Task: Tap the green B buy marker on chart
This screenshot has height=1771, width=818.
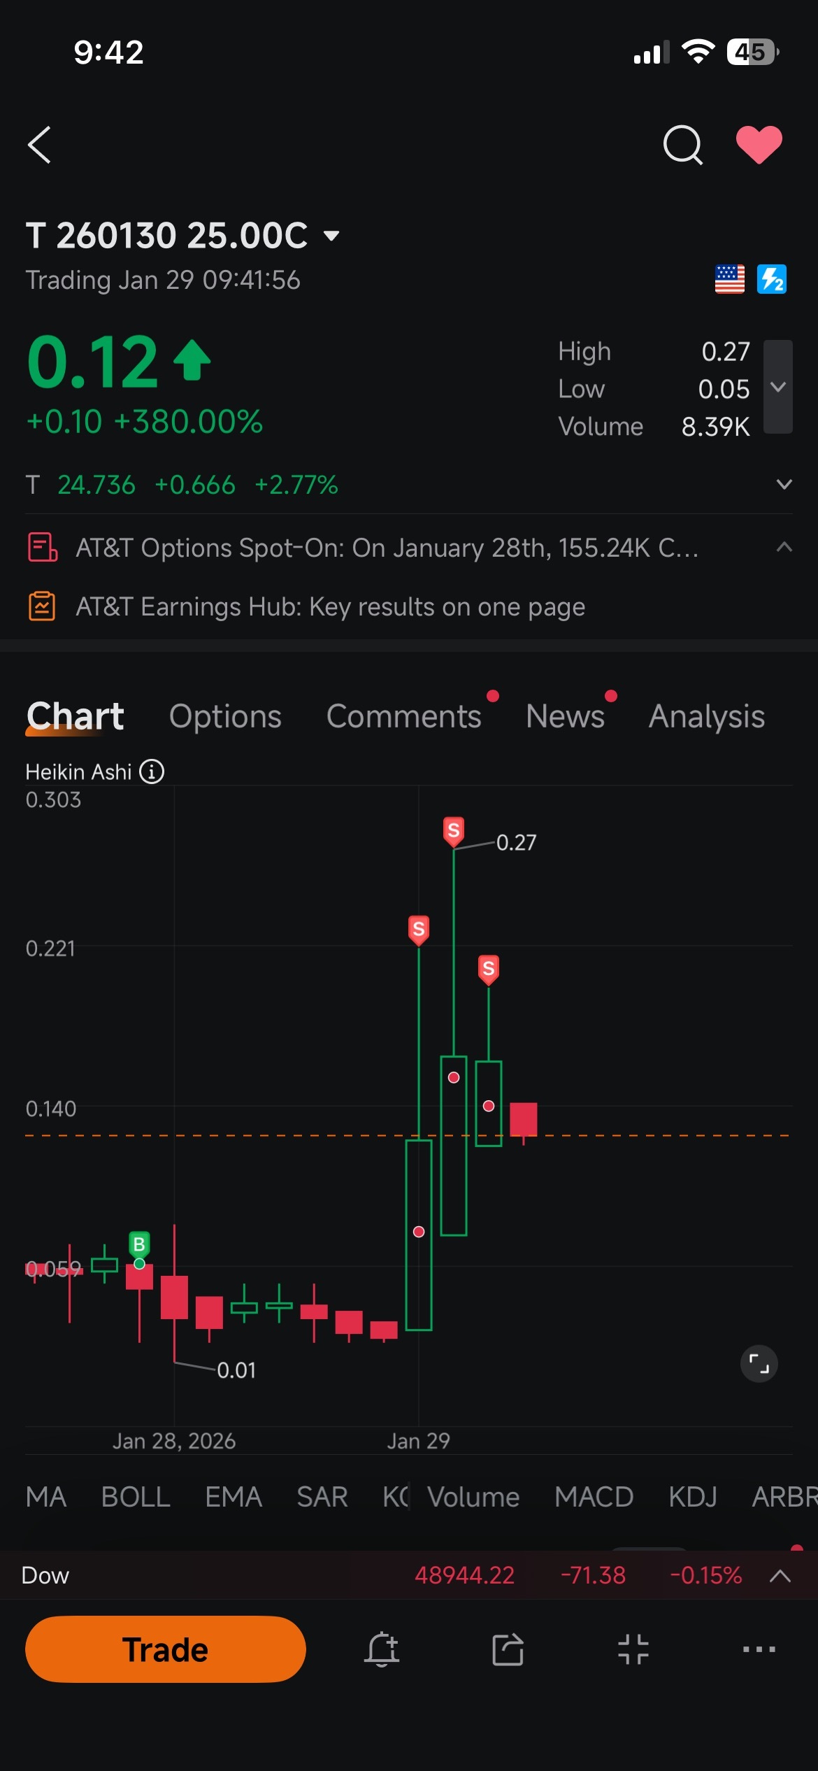Action: (139, 1244)
